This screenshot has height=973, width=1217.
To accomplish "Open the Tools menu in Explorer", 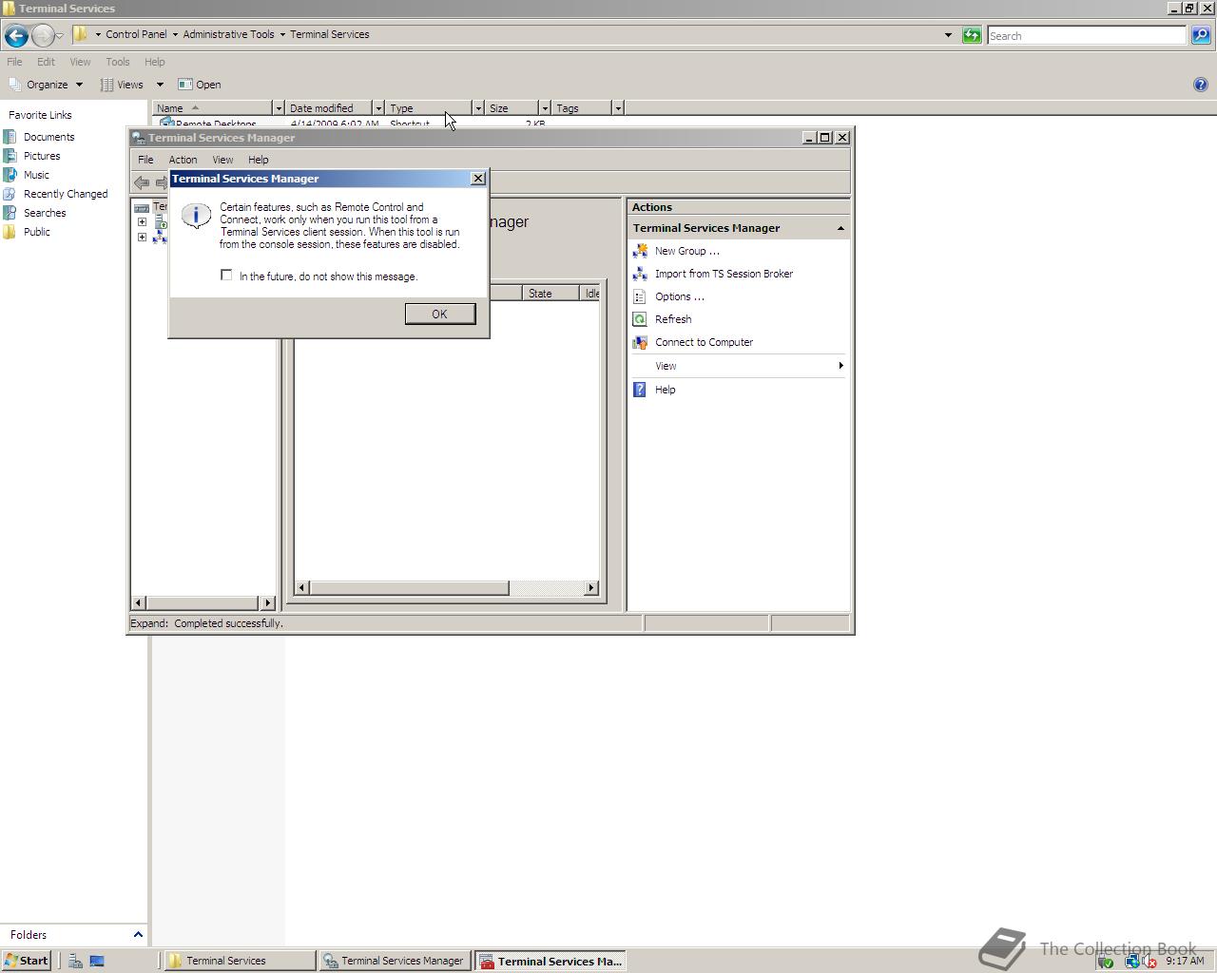I will coord(118,62).
